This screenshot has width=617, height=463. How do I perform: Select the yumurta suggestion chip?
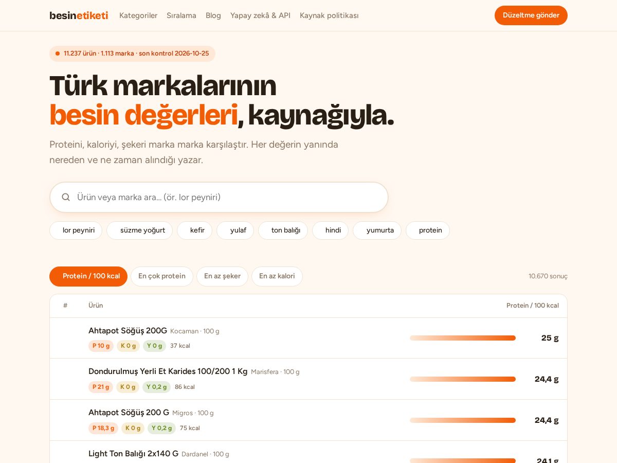click(x=377, y=230)
